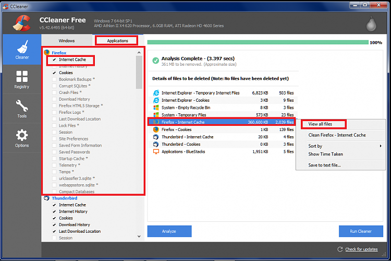The image size is (391, 261).
Task: Enable Firefox Bookmark Backups checkbox
Action: point(54,79)
